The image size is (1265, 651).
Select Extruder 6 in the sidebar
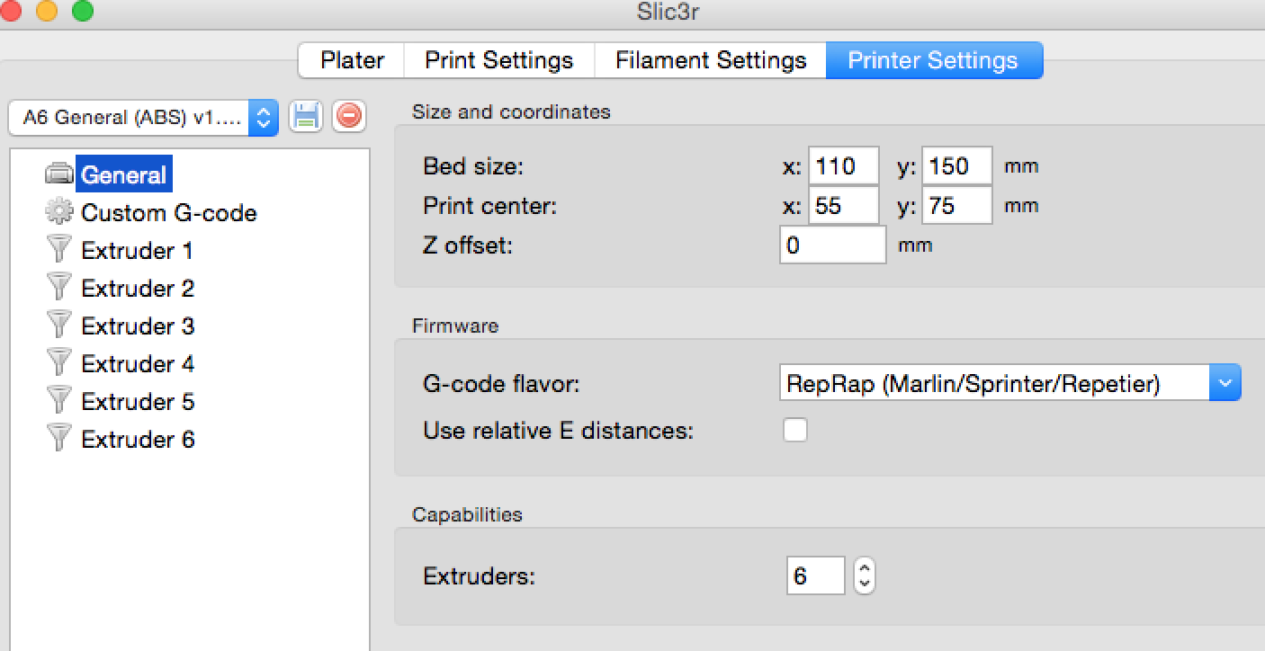click(137, 439)
